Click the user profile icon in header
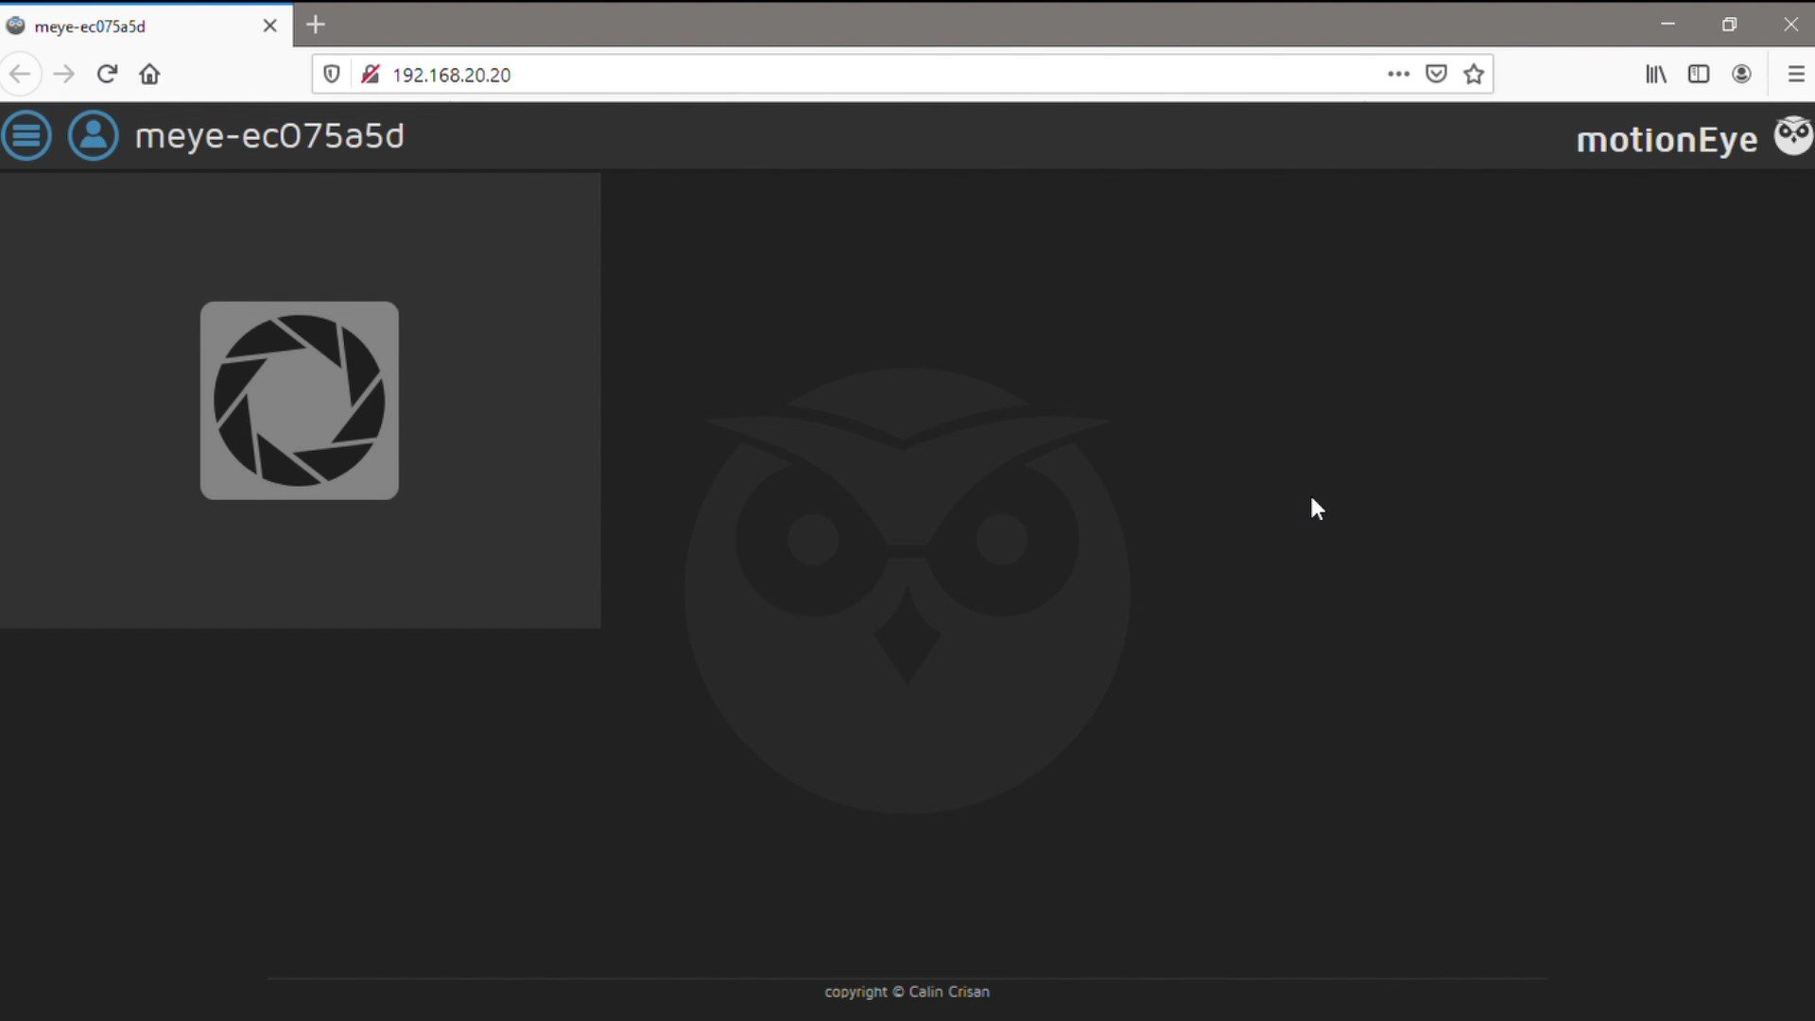 (x=93, y=136)
